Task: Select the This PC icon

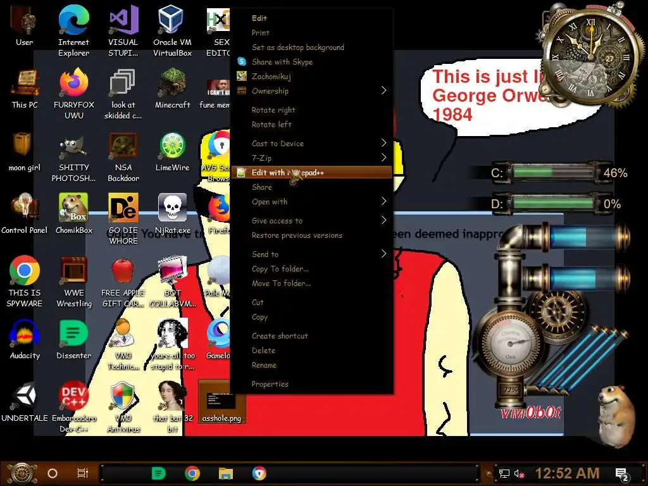Action: pos(25,88)
